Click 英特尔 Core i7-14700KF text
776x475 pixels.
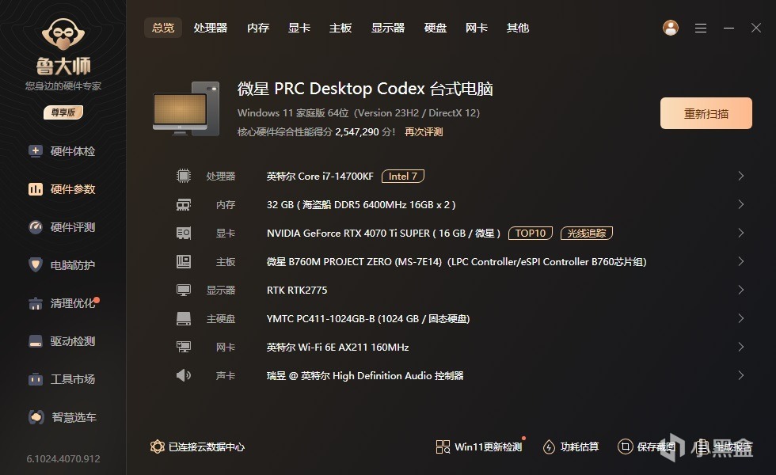coord(320,176)
